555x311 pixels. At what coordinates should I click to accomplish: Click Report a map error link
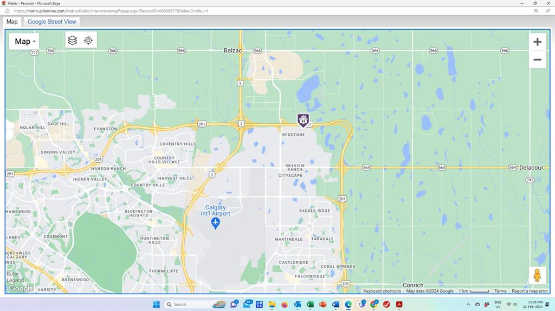[530, 291]
